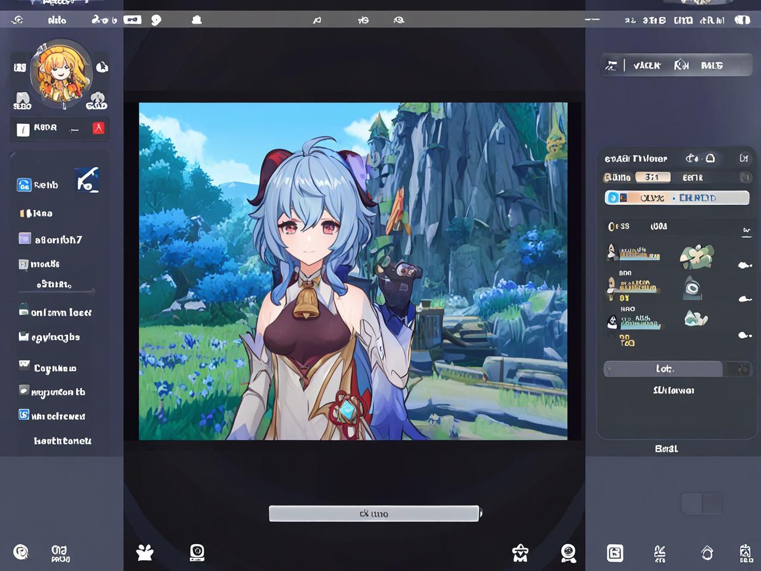Click the icon left of VAKEN tab
The width and height of the screenshot is (761, 571).
click(x=611, y=65)
